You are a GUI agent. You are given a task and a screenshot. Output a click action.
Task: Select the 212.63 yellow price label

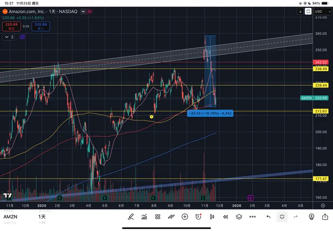pyautogui.click(x=321, y=111)
